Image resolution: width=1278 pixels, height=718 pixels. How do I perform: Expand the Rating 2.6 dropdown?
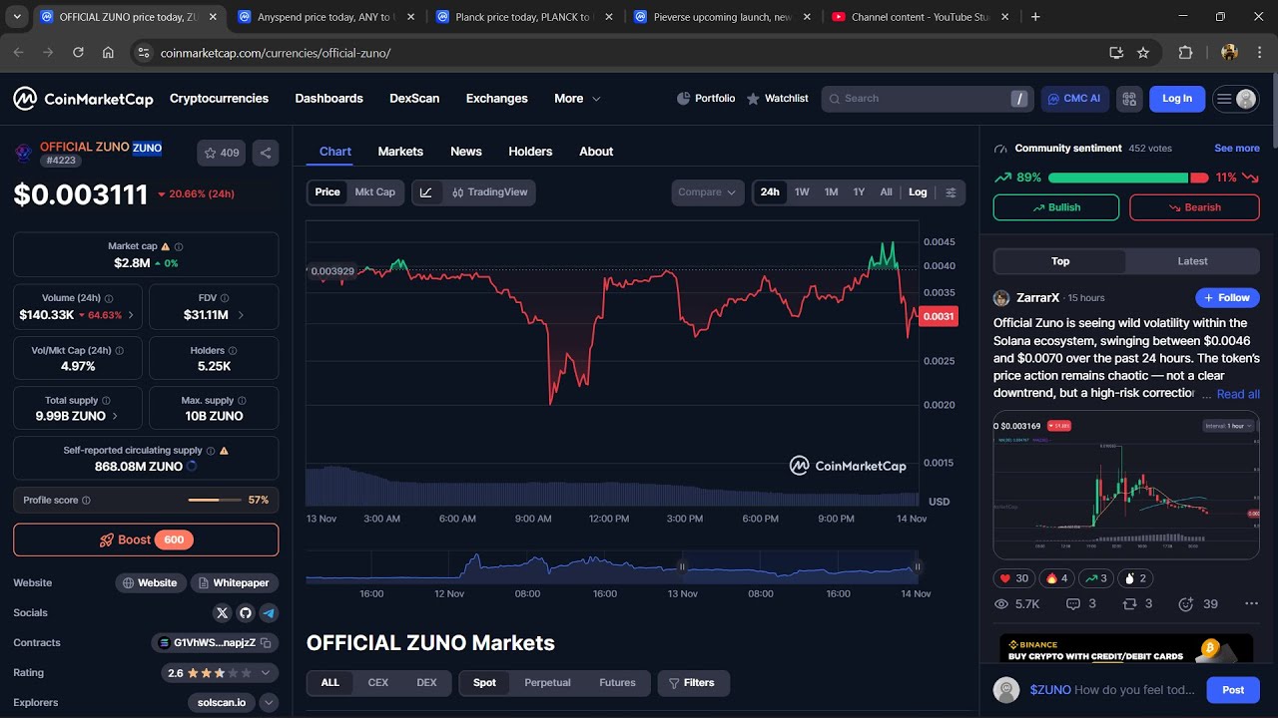click(265, 673)
